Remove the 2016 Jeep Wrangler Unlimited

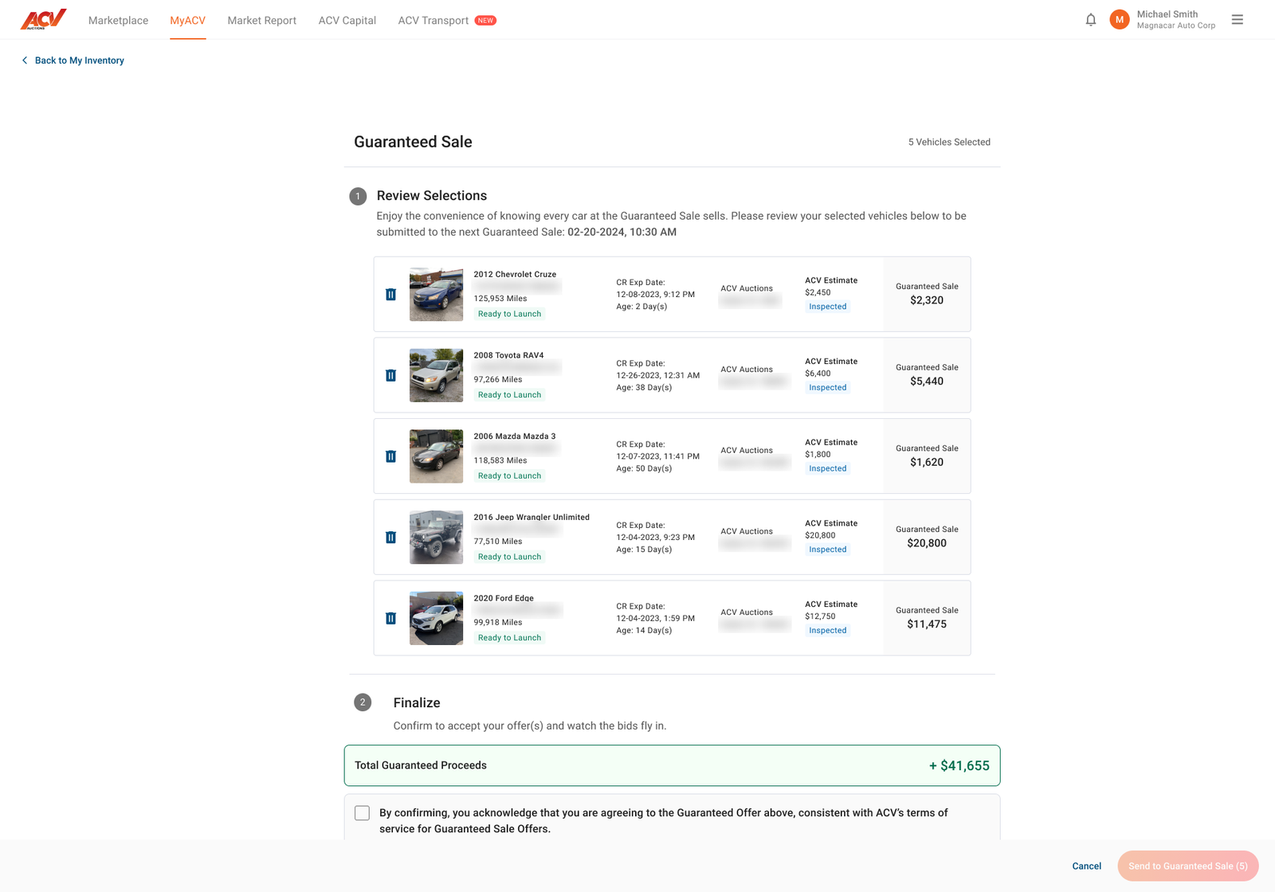point(390,538)
